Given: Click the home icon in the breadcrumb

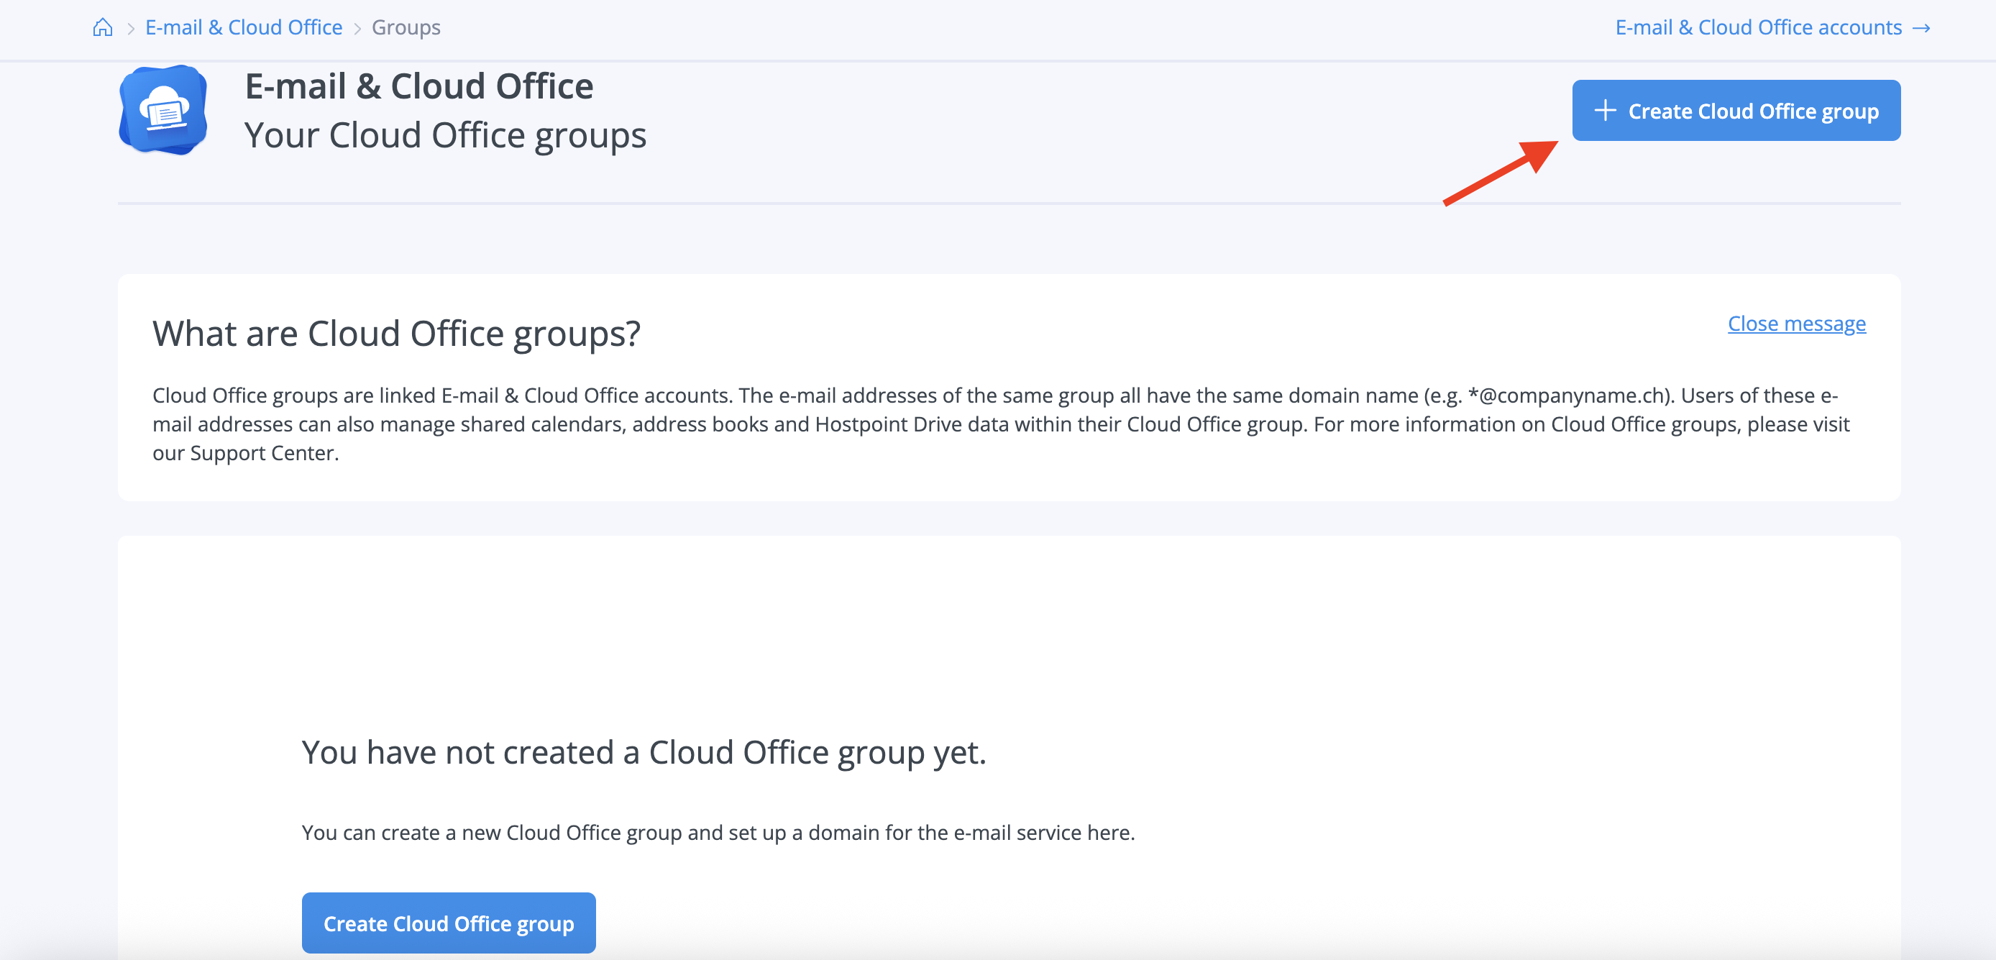Looking at the screenshot, I should (102, 28).
